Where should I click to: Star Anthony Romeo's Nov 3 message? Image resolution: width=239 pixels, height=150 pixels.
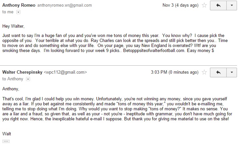pyautogui.click(x=204, y=5)
